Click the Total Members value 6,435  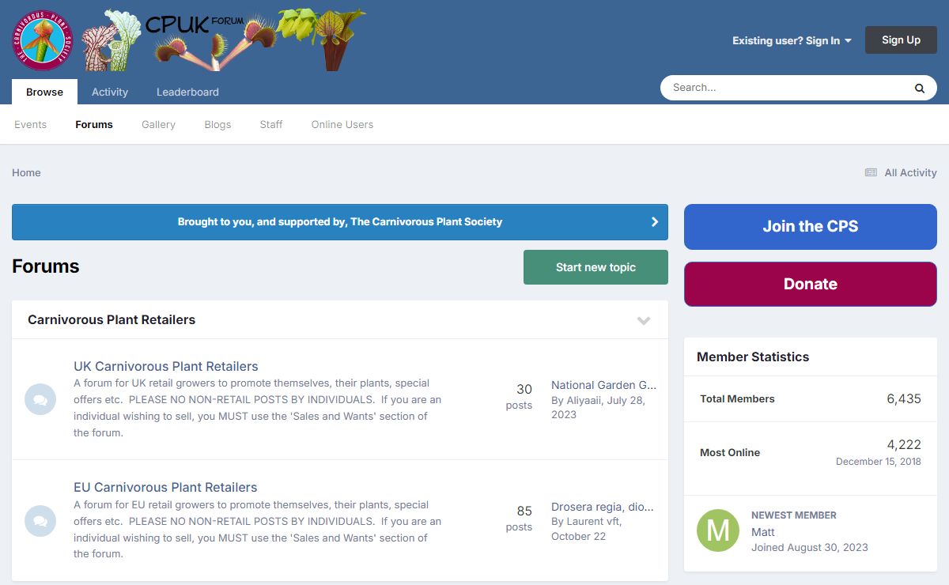[x=904, y=398]
